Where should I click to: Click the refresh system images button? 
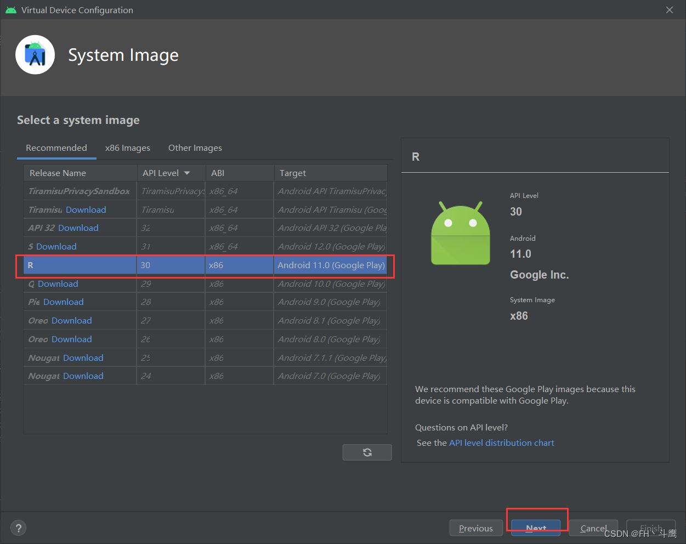pyautogui.click(x=367, y=452)
